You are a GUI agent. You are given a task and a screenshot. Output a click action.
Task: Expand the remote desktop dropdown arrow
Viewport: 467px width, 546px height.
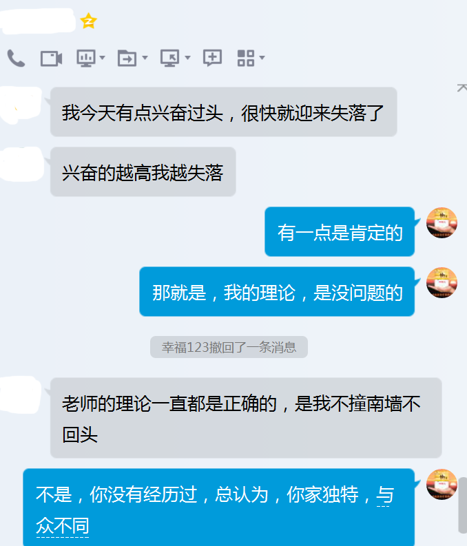pos(188,57)
